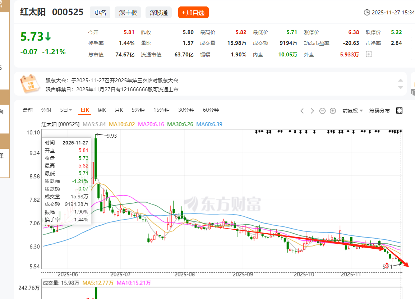Select the 月K chart tab

119,110
